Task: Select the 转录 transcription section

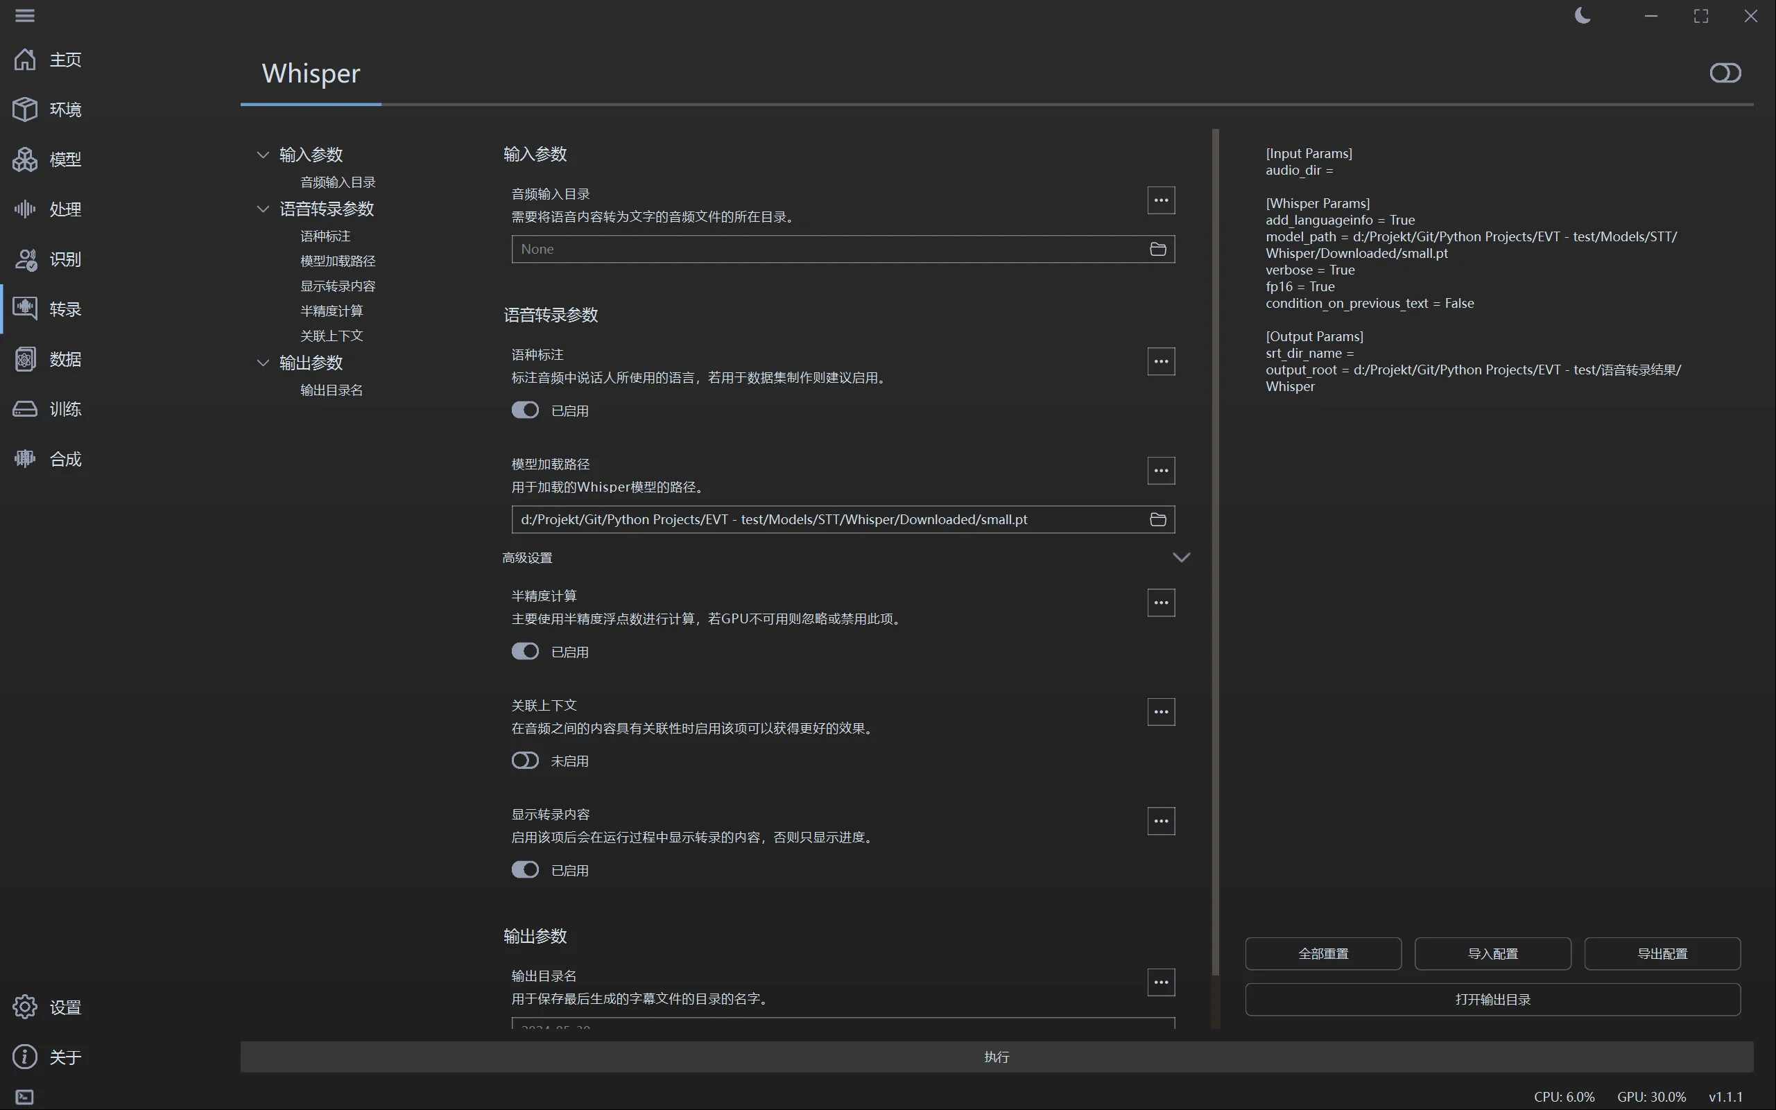Action: [48, 309]
